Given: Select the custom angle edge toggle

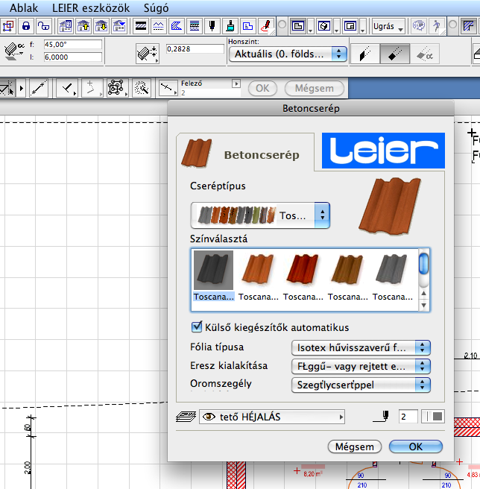Looking at the screenshot, I should pos(425,54).
